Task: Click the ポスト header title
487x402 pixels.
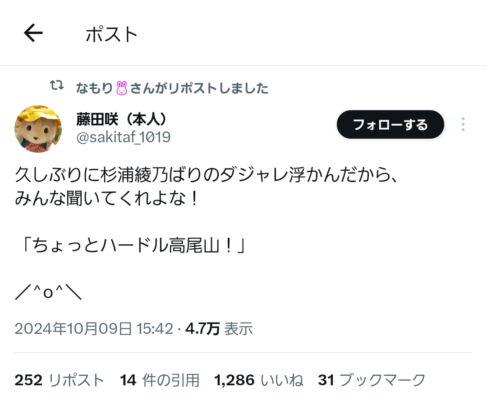Action: (111, 33)
